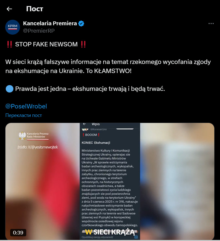Click the "Пост" header title

tap(35, 9)
